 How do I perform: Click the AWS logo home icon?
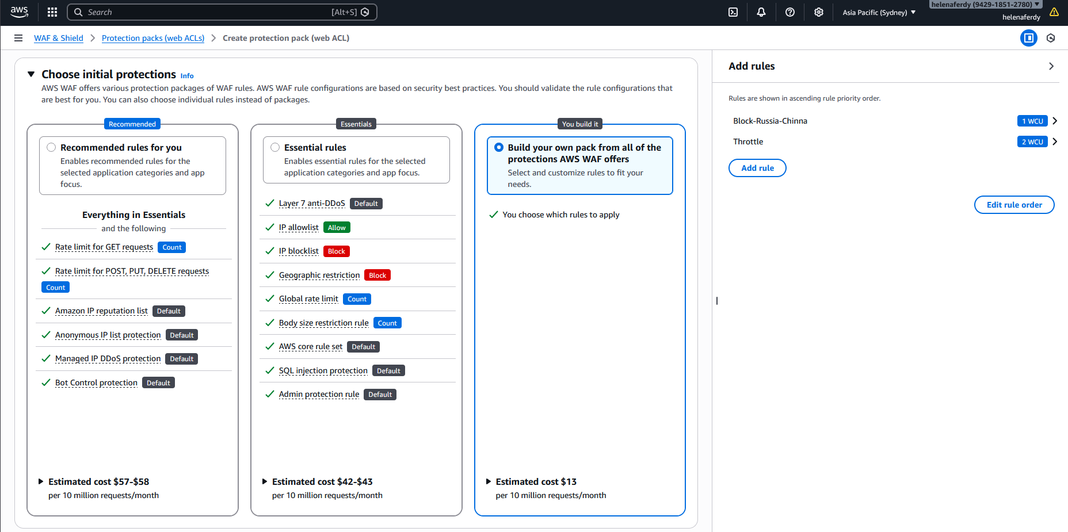tap(19, 12)
